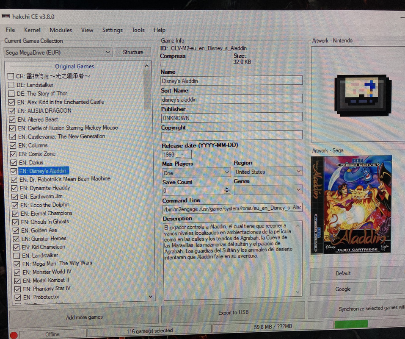Click the Sega Aladdin box art thumbnail
The width and height of the screenshot is (405, 339).
(x=351, y=205)
